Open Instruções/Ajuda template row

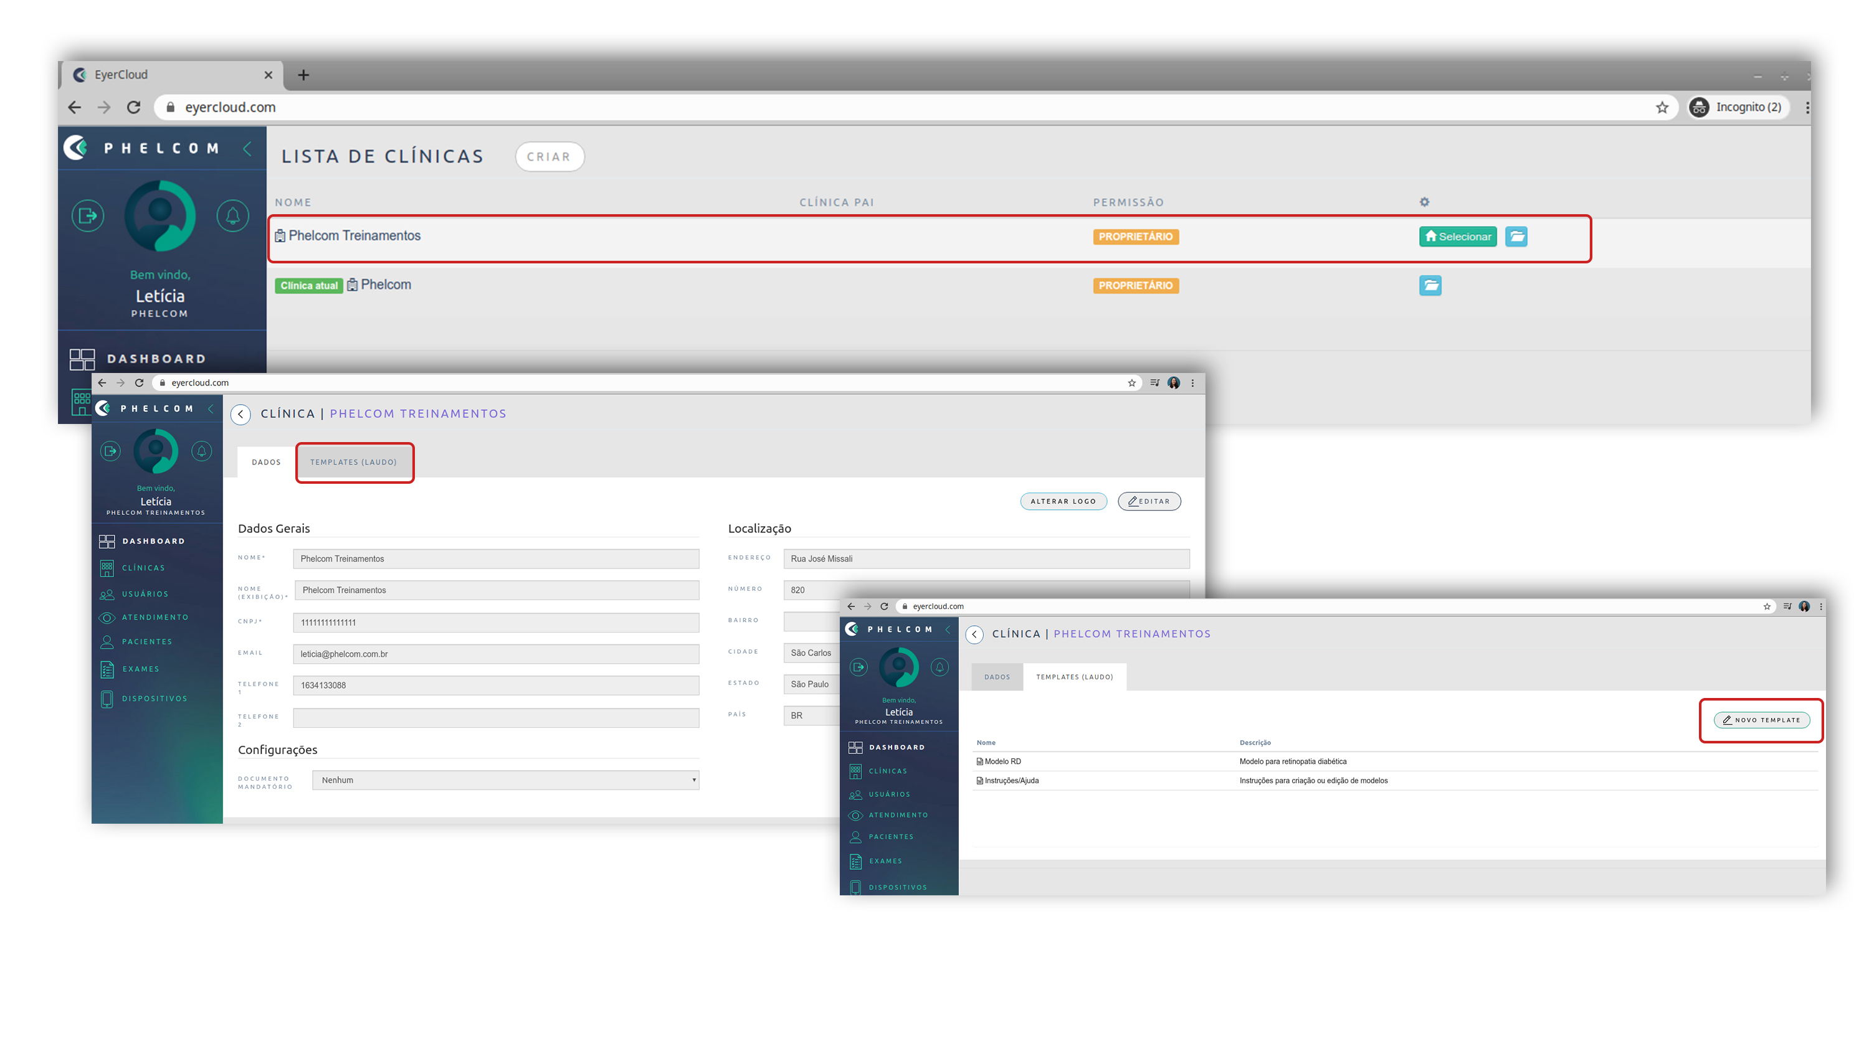click(x=1394, y=780)
